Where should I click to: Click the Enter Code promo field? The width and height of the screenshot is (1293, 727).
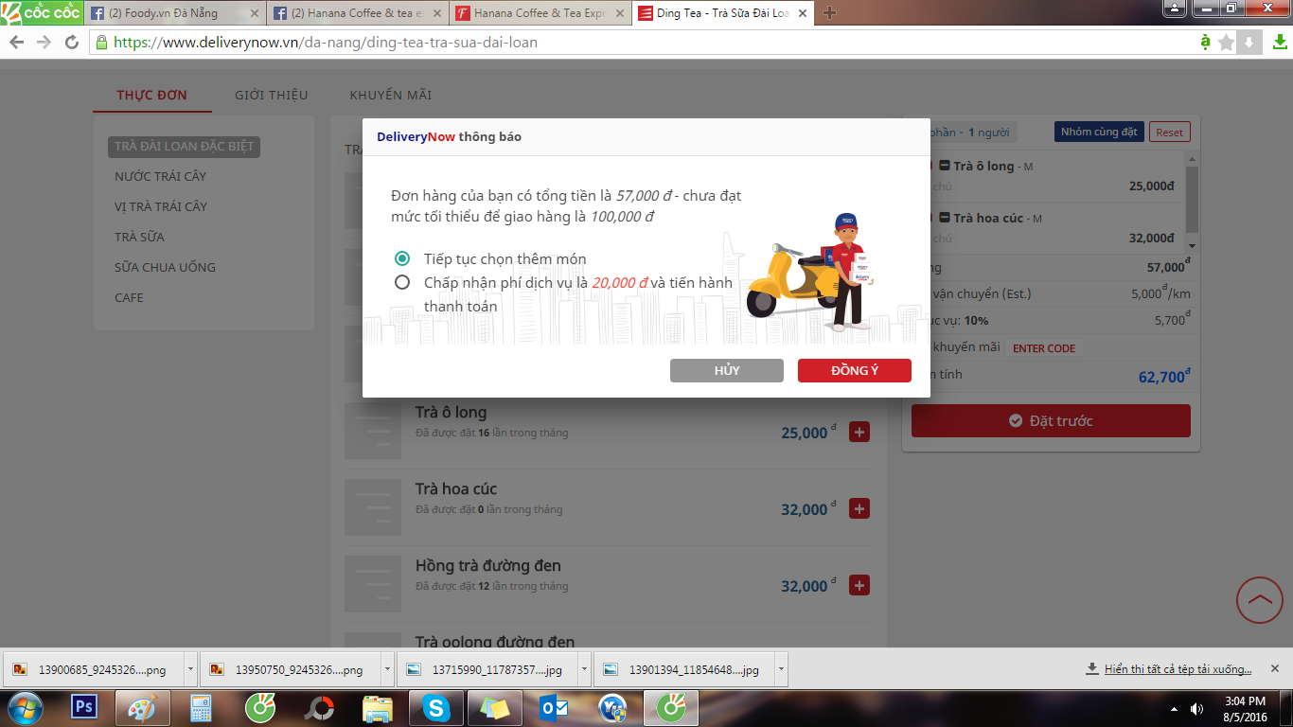pyautogui.click(x=1044, y=348)
